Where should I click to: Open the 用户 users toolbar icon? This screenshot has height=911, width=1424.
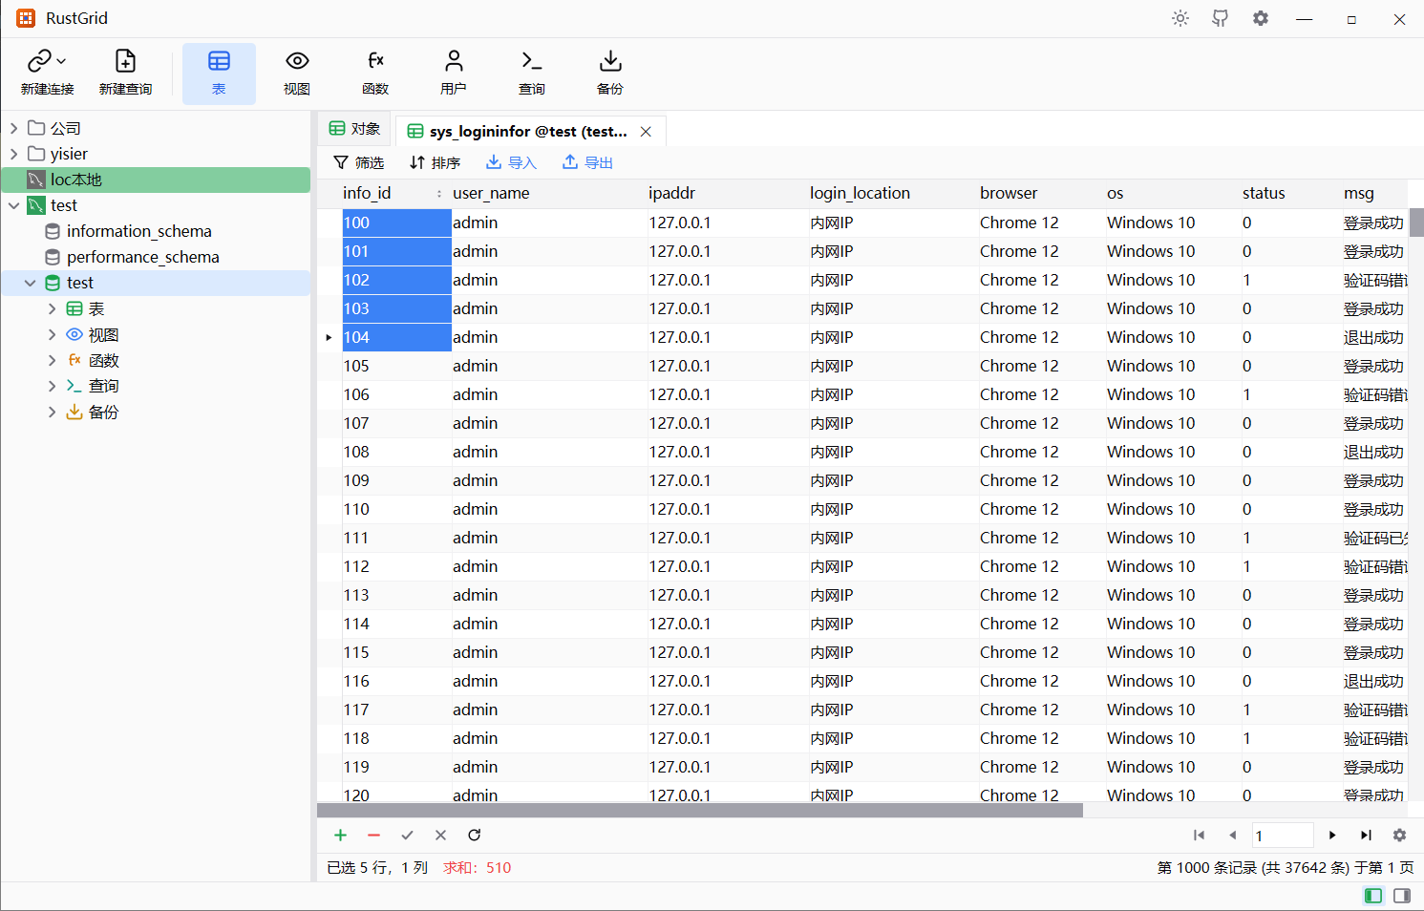pos(454,73)
